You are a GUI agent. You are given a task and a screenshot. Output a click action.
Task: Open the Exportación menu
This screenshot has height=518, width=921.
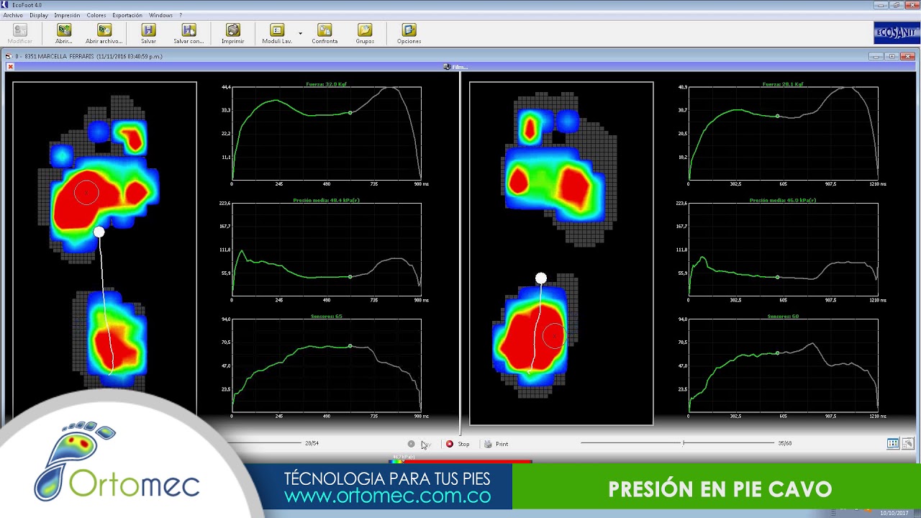[127, 15]
